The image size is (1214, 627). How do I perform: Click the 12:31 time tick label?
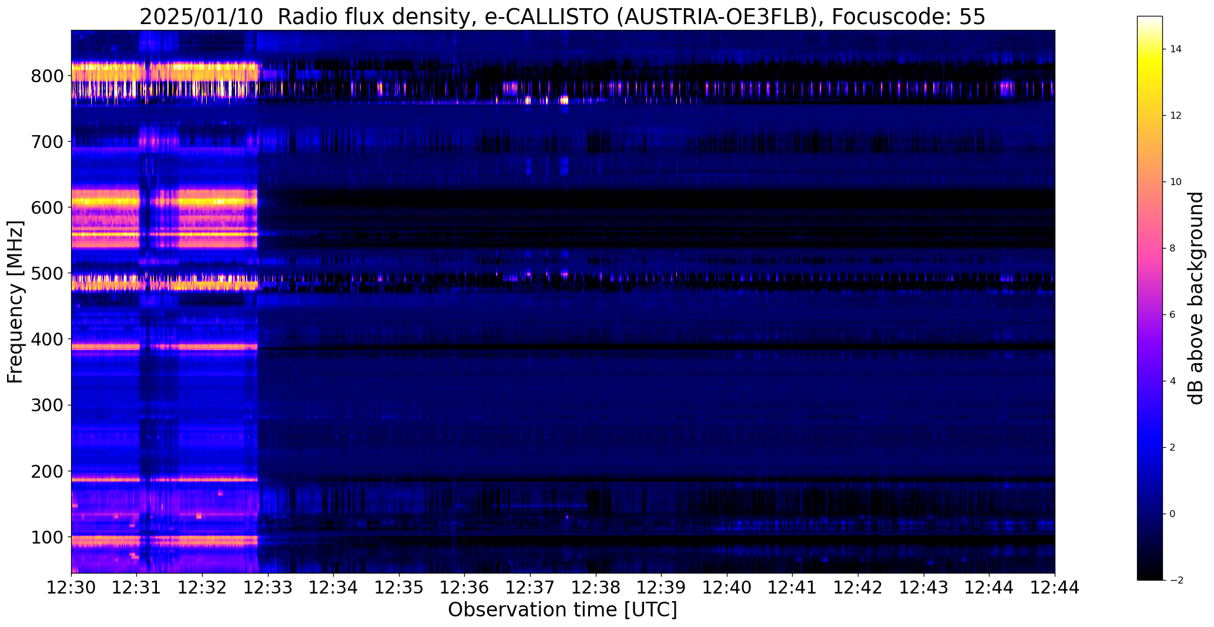[x=137, y=588]
